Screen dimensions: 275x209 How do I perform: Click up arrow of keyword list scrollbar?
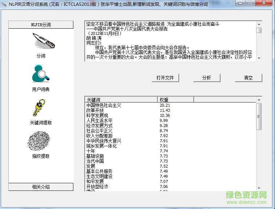259,100
